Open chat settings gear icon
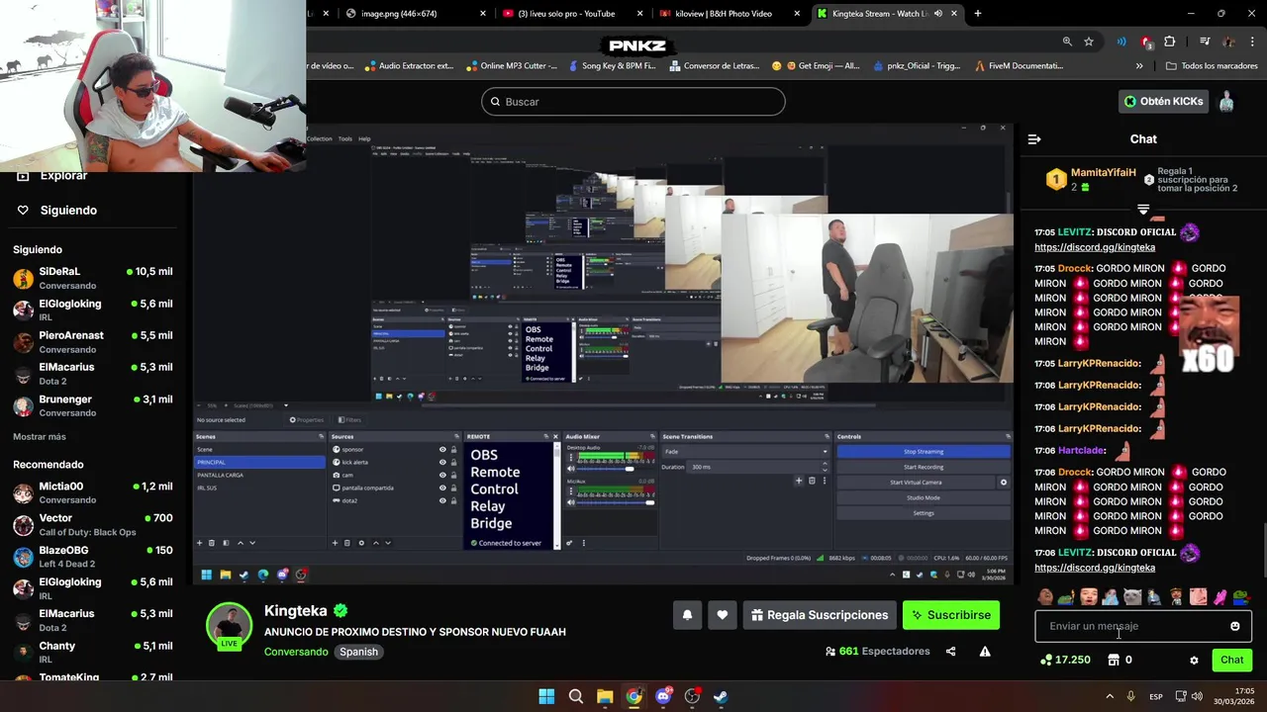The width and height of the screenshot is (1267, 712). tap(1194, 661)
